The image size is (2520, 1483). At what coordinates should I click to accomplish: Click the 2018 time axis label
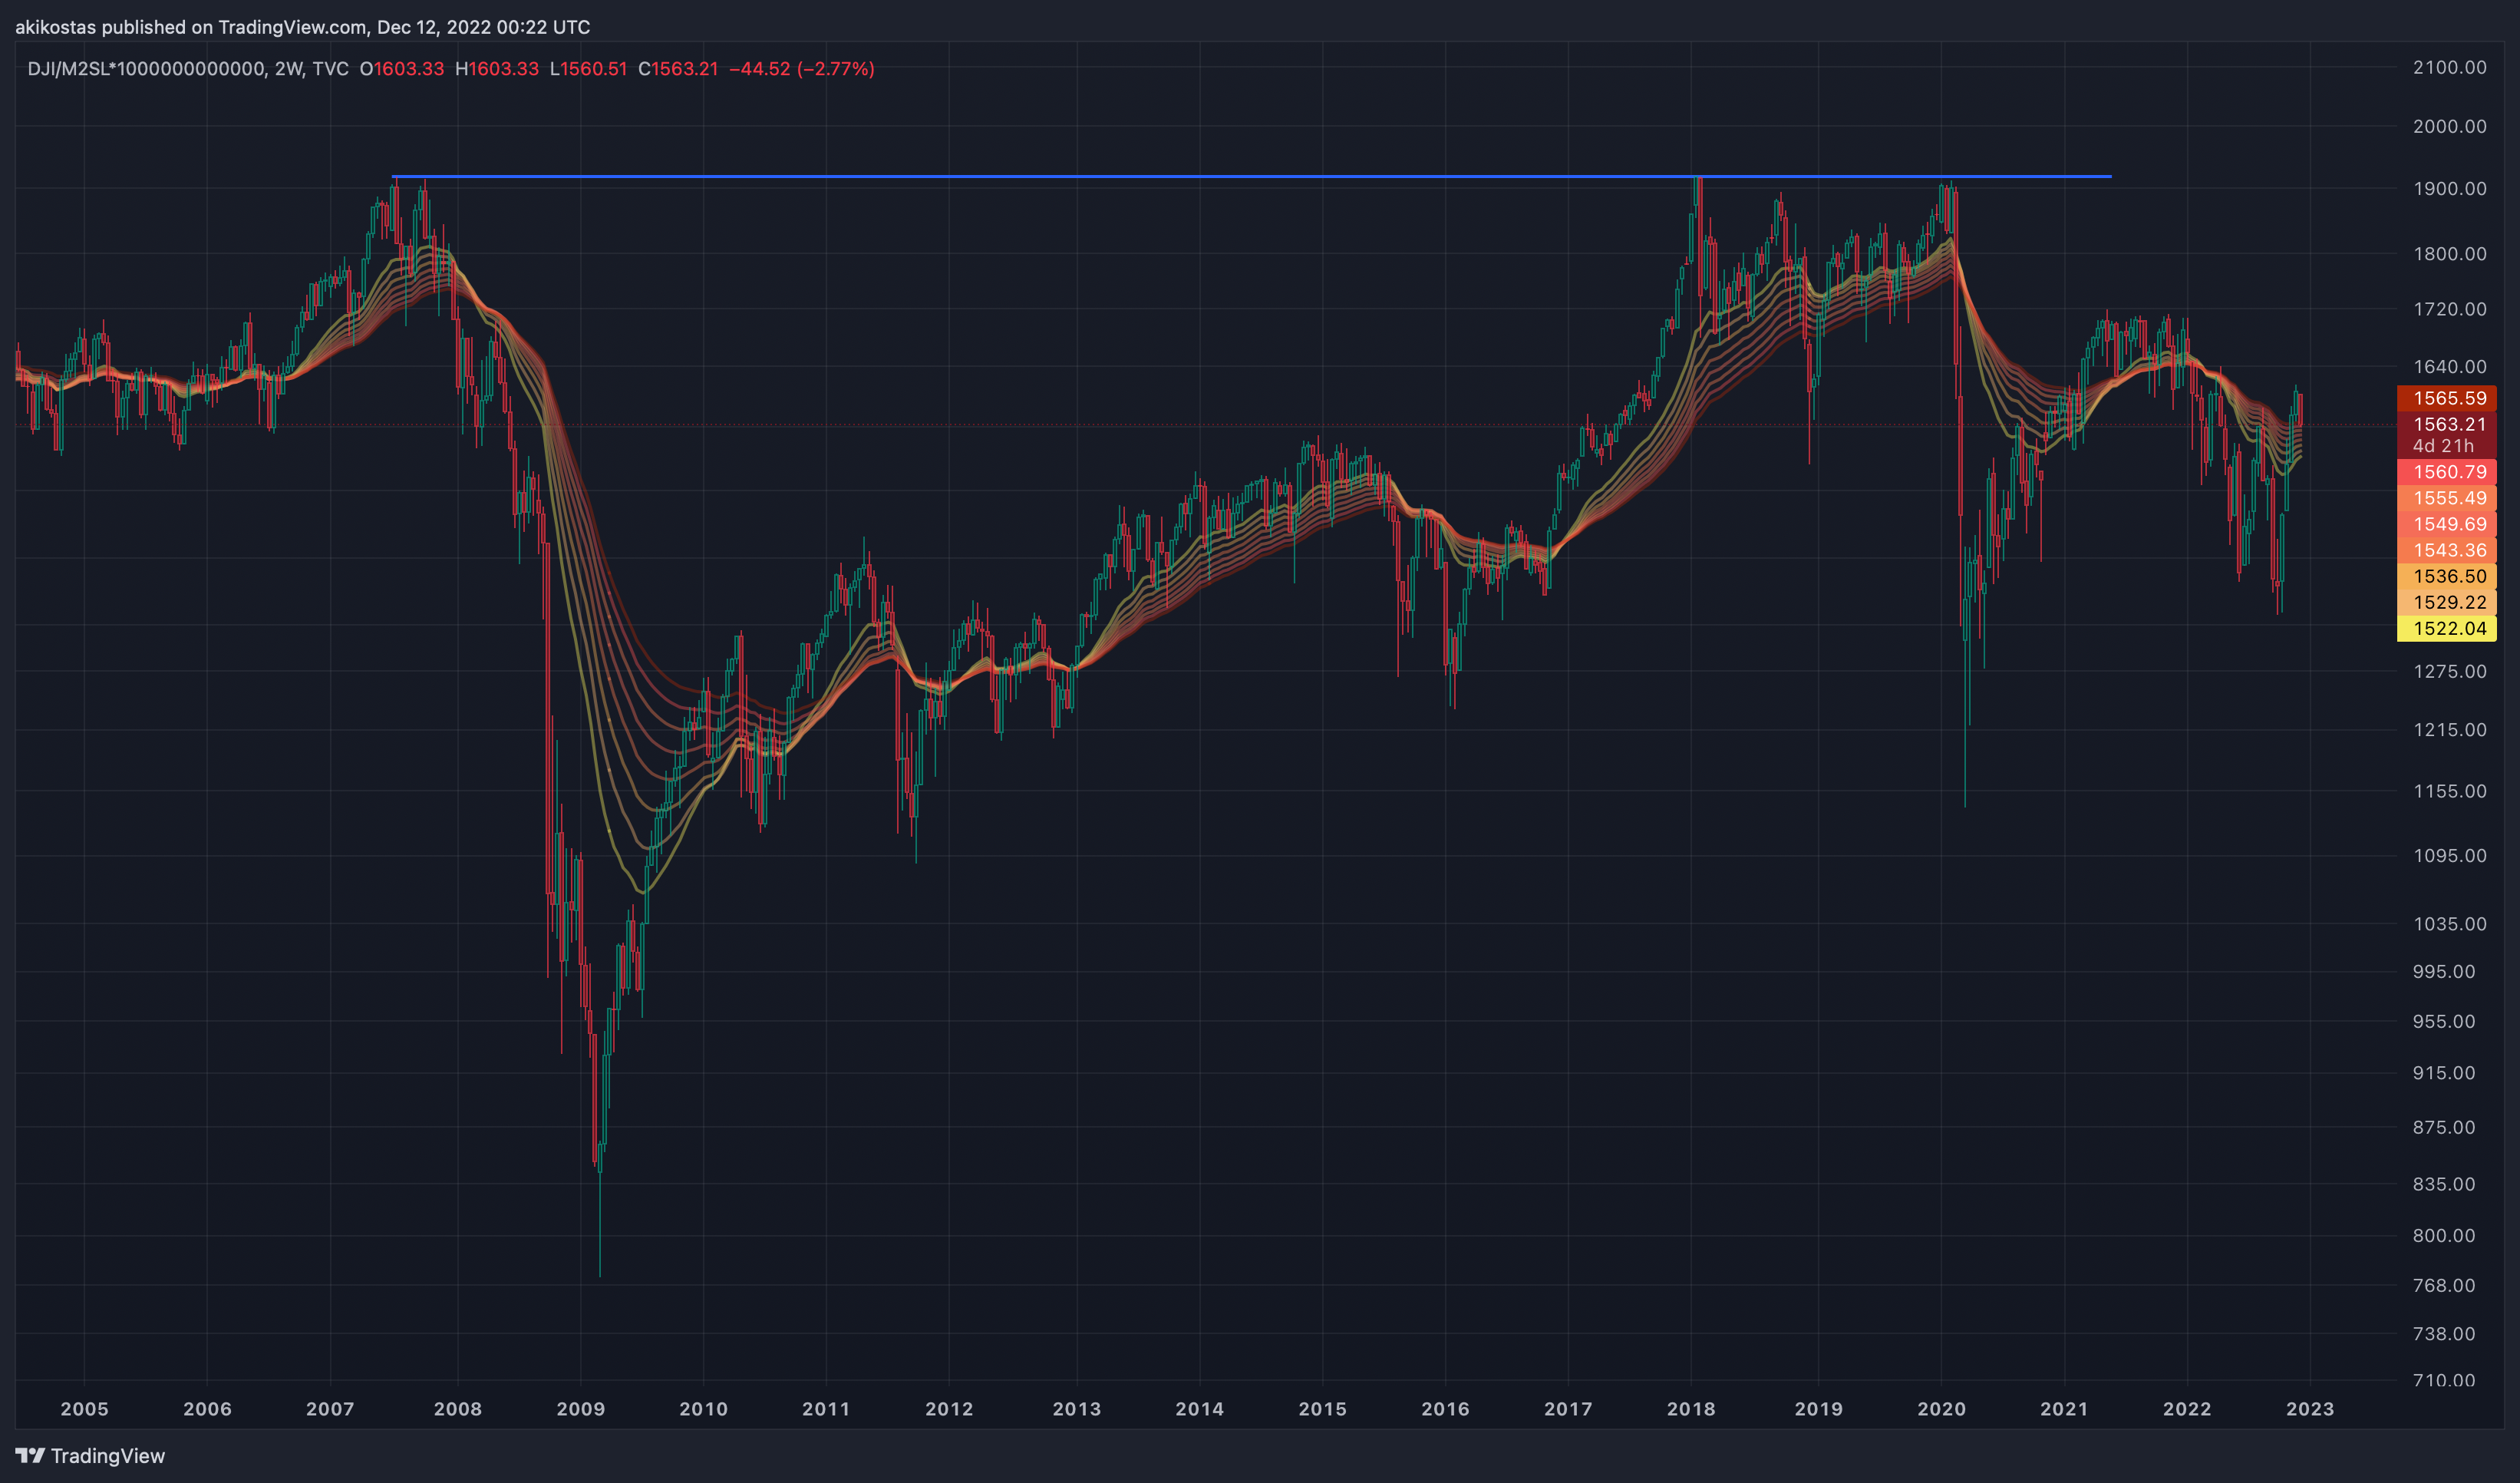point(1691,1409)
